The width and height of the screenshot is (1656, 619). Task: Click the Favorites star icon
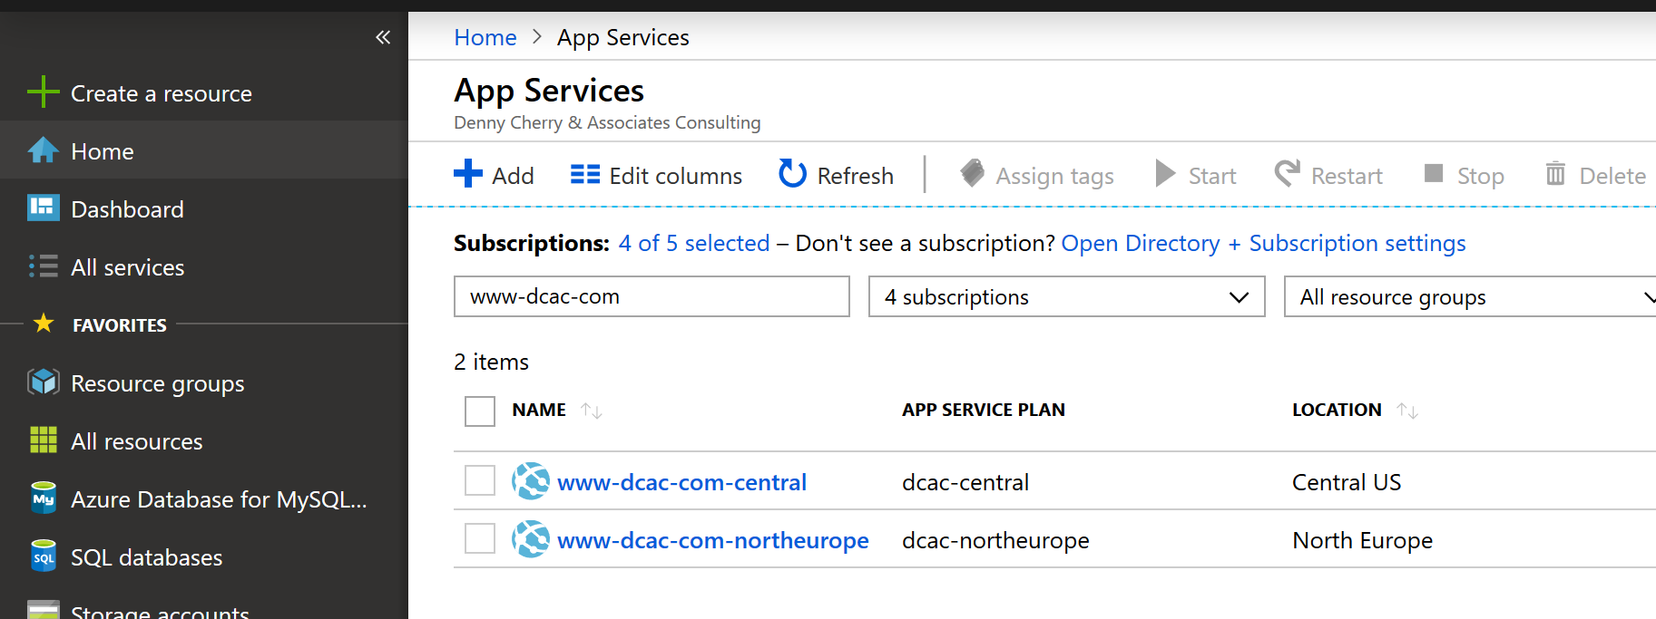coord(44,324)
